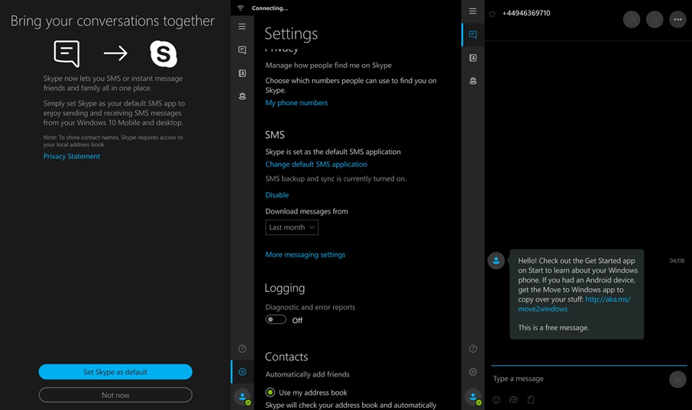Open recent chats icon in Settings sidebar
Image resolution: width=692 pixels, height=410 pixels.
pyautogui.click(x=242, y=50)
